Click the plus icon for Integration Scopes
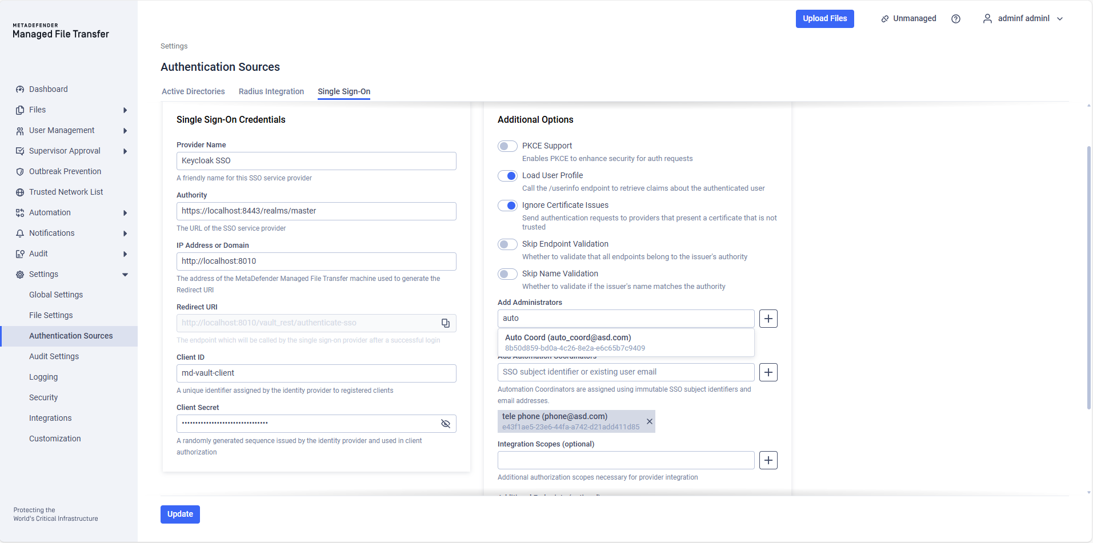Viewport: 1093px width, 543px height. tap(768, 460)
